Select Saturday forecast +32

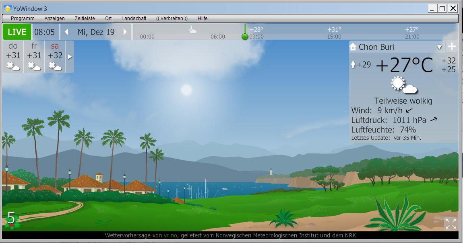55,57
